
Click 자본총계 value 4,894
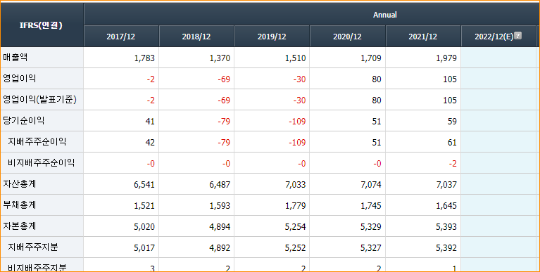(x=220, y=226)
